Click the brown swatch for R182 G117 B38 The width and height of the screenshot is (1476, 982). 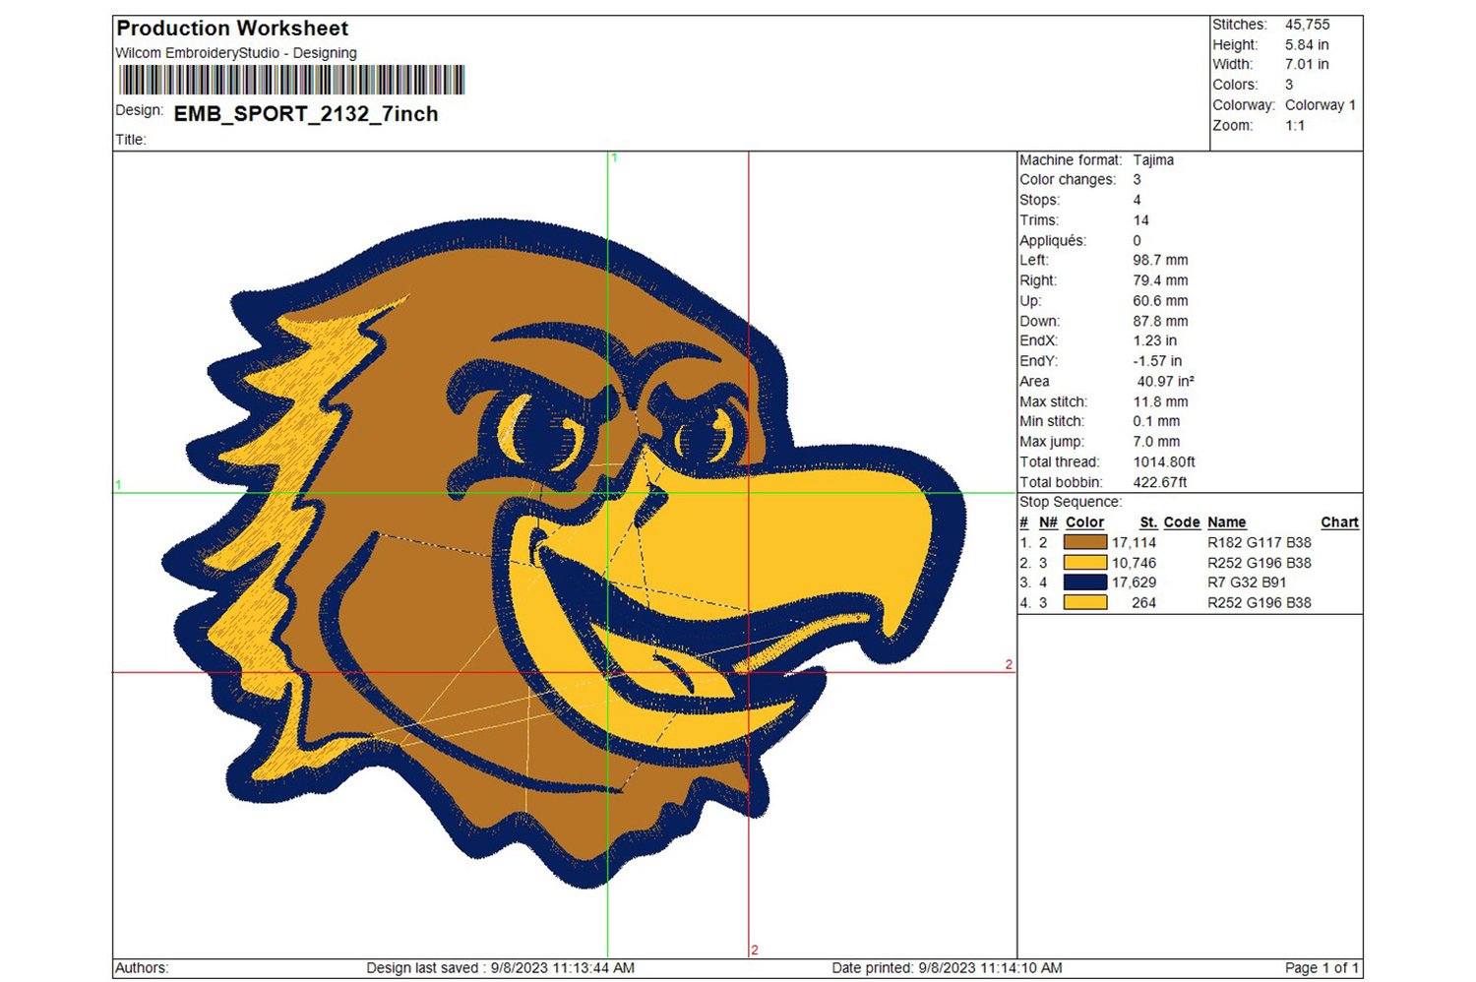pyautogui.click(x=1084, y=542)
